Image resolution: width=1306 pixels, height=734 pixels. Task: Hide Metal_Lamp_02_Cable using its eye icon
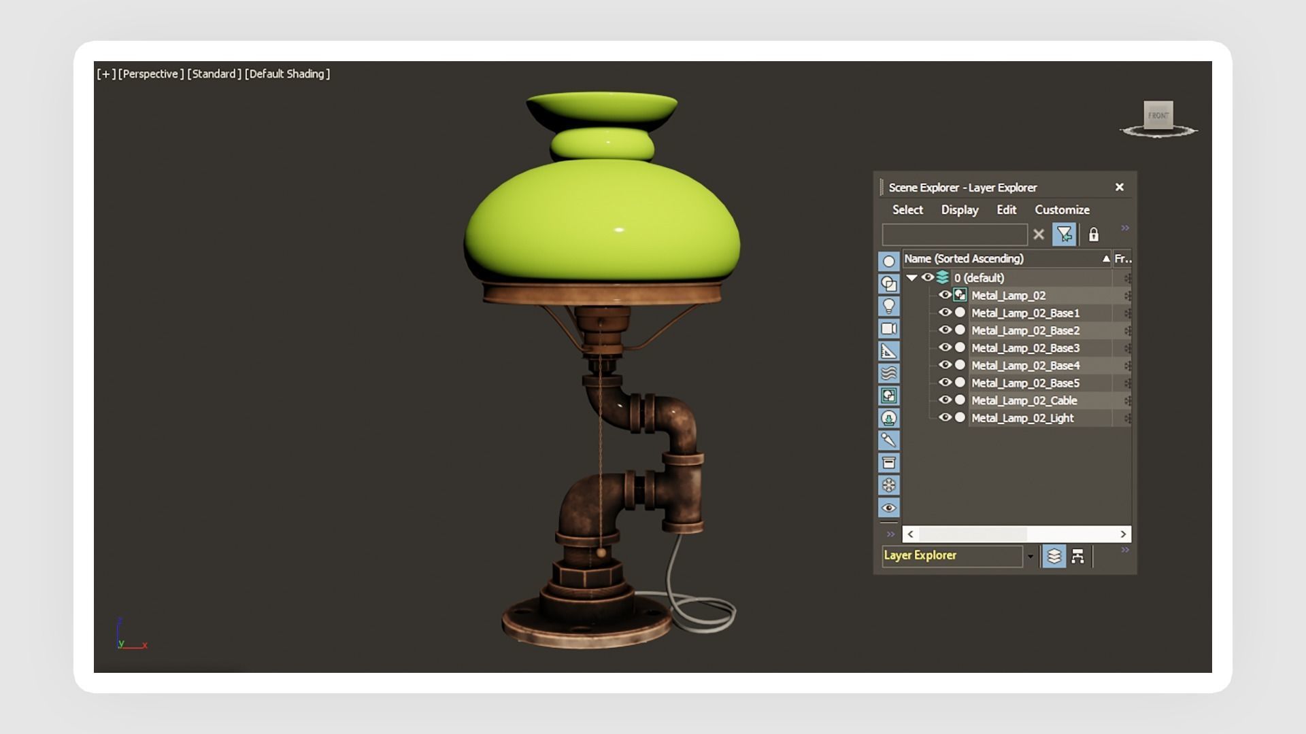pos(945,400)
